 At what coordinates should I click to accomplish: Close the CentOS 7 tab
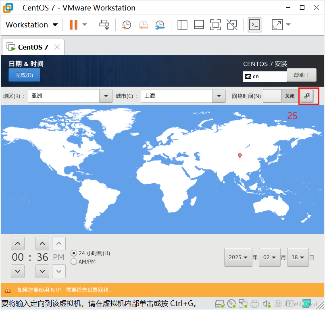[57, 47]
